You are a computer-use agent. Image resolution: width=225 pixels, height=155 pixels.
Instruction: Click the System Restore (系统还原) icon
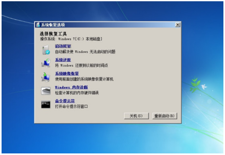click(46, 63)
